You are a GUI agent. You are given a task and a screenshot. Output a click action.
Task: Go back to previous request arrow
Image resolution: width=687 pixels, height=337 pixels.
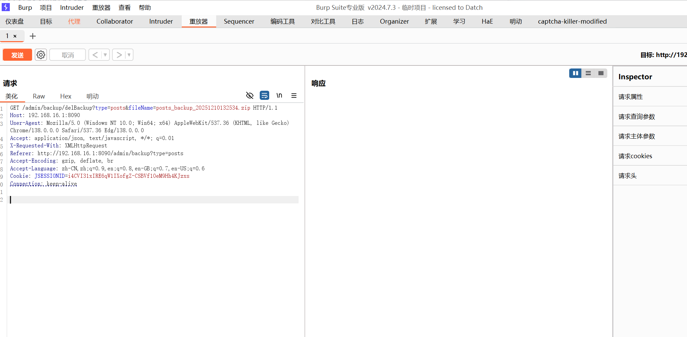coord(95,55)
